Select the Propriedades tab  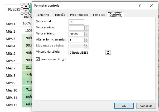[79, 15]
